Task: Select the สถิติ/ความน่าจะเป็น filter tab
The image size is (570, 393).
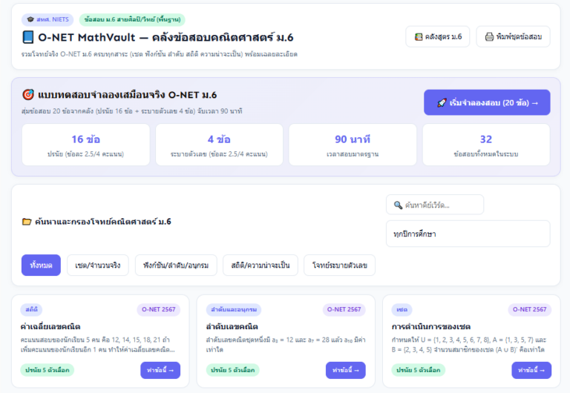Action: 261,265
